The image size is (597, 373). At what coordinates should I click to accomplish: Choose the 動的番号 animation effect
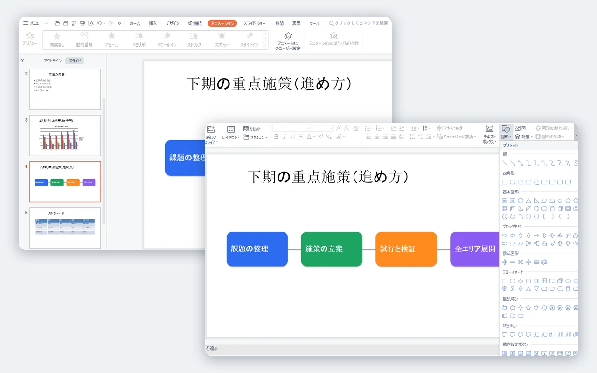84,40
